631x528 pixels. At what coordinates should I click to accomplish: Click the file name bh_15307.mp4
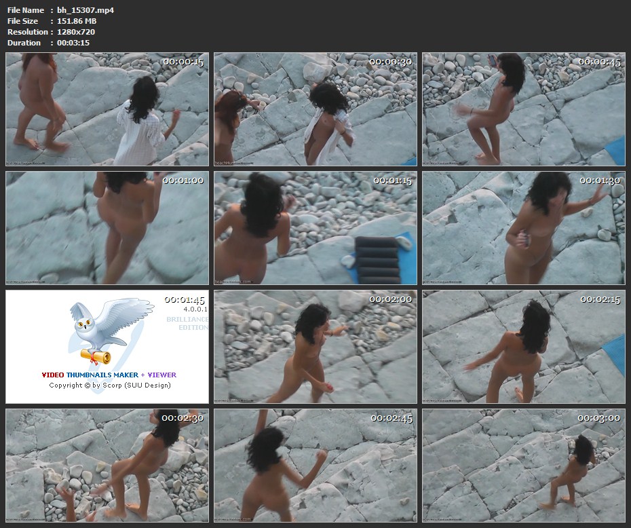point(85,10)
